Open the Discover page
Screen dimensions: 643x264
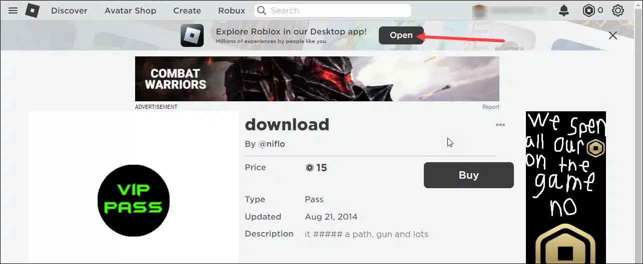click(x=69, y=10)
